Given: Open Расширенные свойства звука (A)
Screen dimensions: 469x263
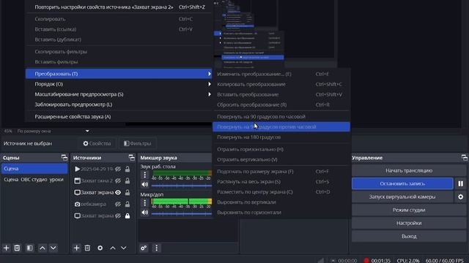Looking at the screenshot, I should (119, 117).
